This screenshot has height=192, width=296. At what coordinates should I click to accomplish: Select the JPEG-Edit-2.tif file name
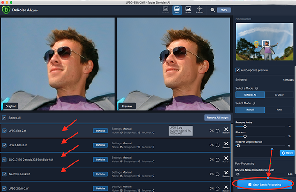click(x=18, y=131)
